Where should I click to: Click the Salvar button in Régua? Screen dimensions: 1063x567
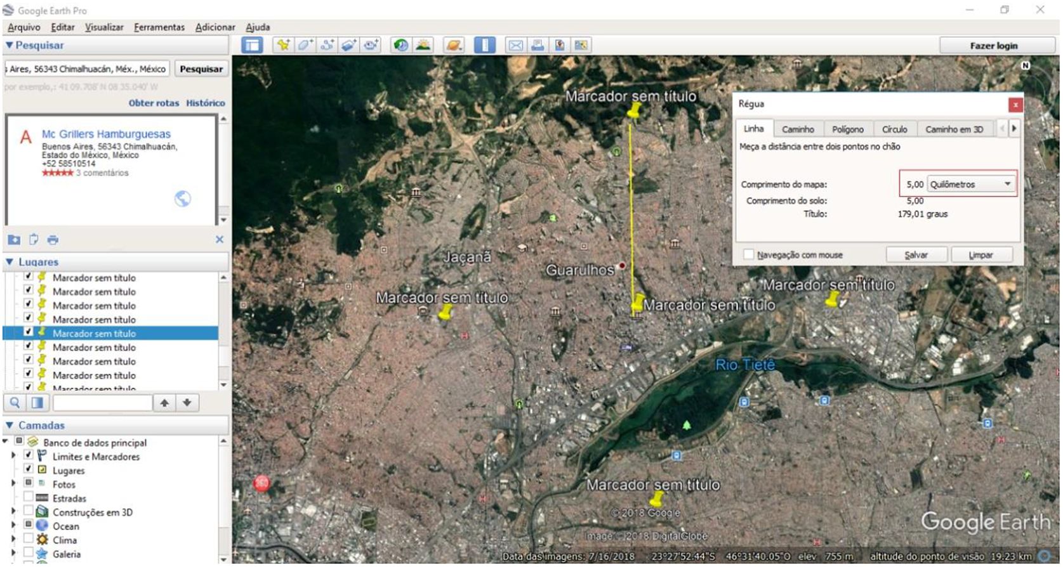pos(916,254)
